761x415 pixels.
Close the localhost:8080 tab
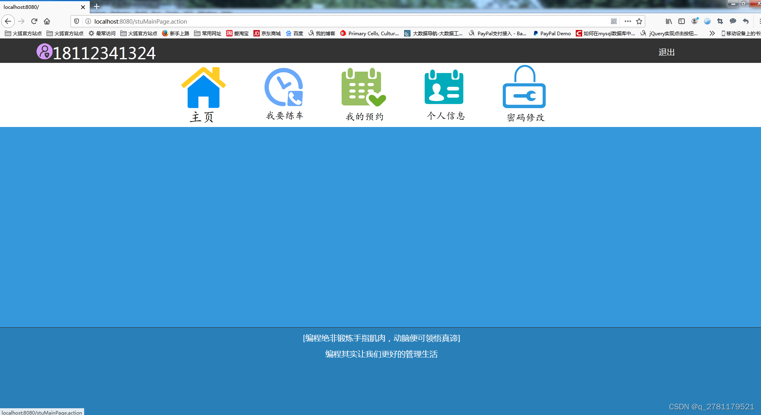coord(83,7)
